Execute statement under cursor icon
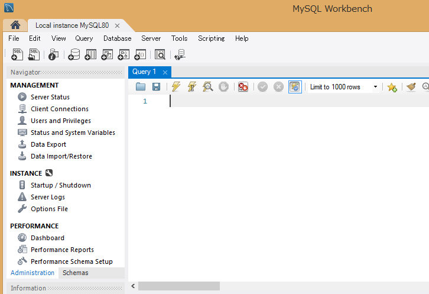The width and height of the screenshot is (429, 294). click(192, 86)
